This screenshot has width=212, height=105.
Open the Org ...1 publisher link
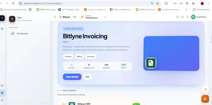tap(66, 42)
